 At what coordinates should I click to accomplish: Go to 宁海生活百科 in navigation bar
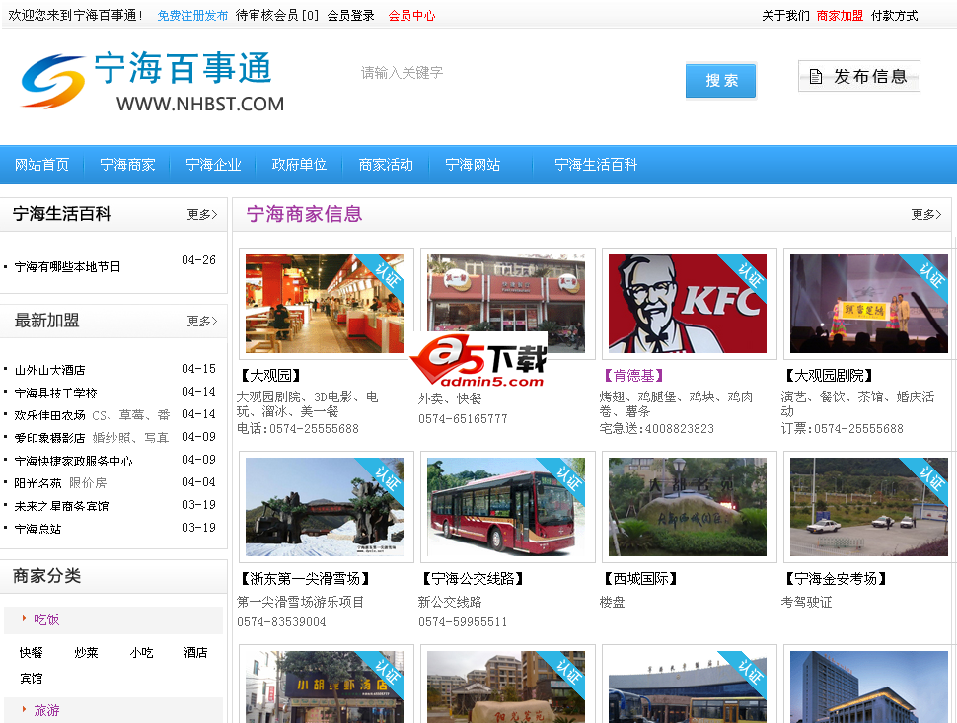click(596, 165)
